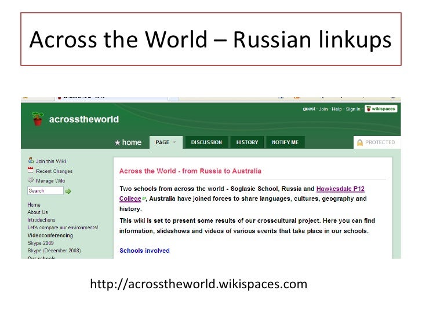Click the Videoconferencing sidebar heading
This screenshot has width=422, height=316.
point(50,236)
